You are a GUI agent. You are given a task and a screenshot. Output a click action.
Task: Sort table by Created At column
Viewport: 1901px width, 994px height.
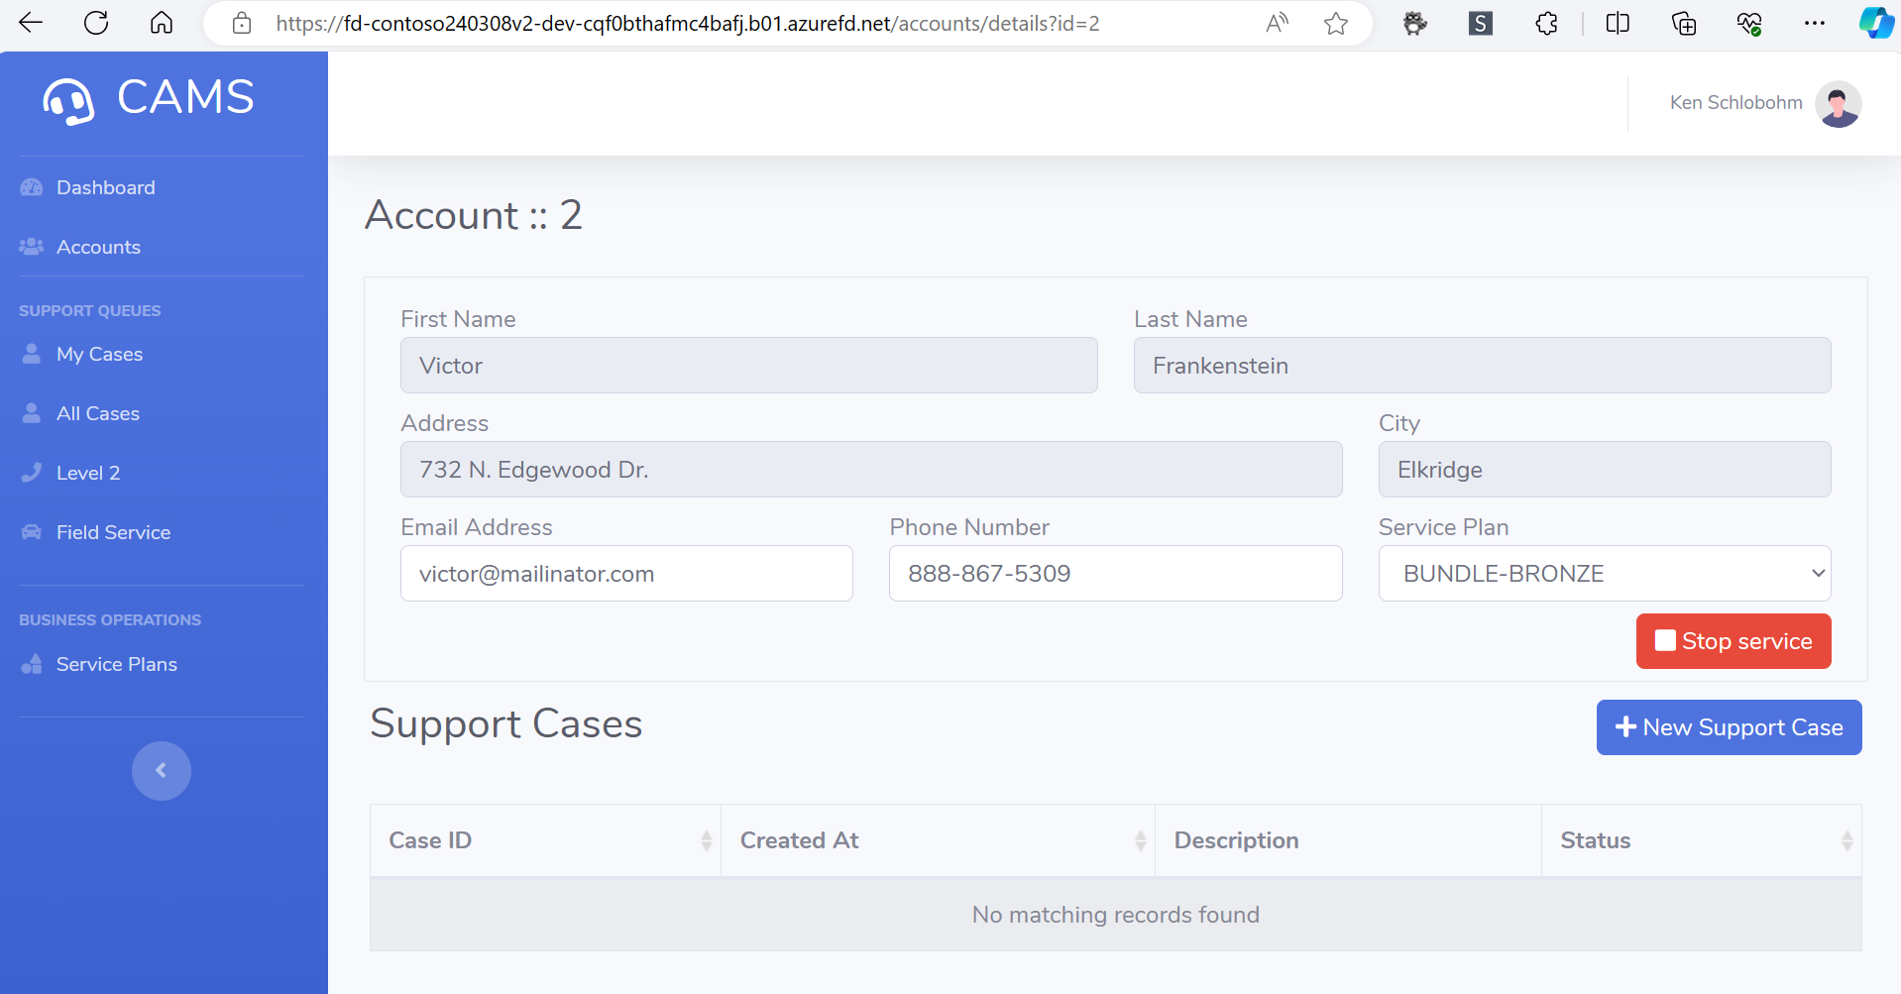pos(938,840)
